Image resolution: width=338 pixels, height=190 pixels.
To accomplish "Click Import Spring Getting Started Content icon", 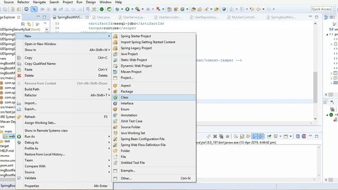I will pyautogui.click(x=115, y=42).
